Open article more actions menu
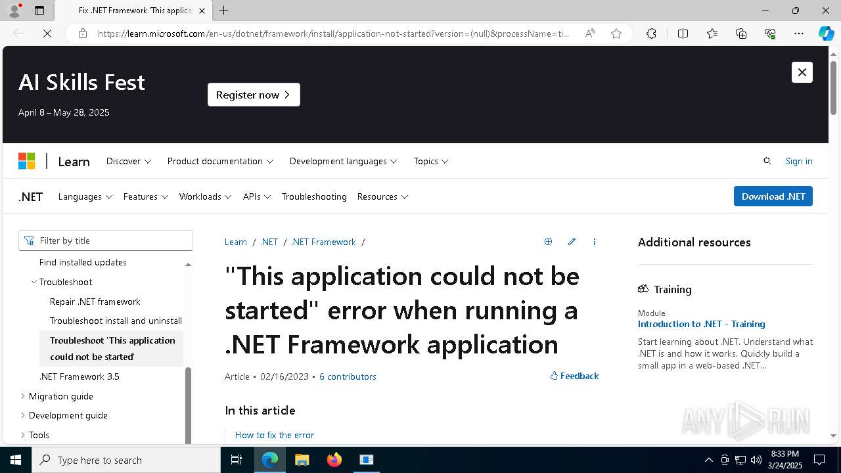This screenshot has width=841, height=473. pyautogui.click(x=595, y=242)
